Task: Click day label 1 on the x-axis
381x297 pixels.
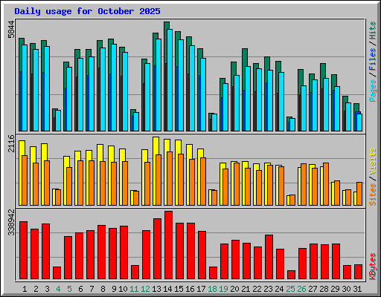Action: pyautogui.click(x=25, y=289)
